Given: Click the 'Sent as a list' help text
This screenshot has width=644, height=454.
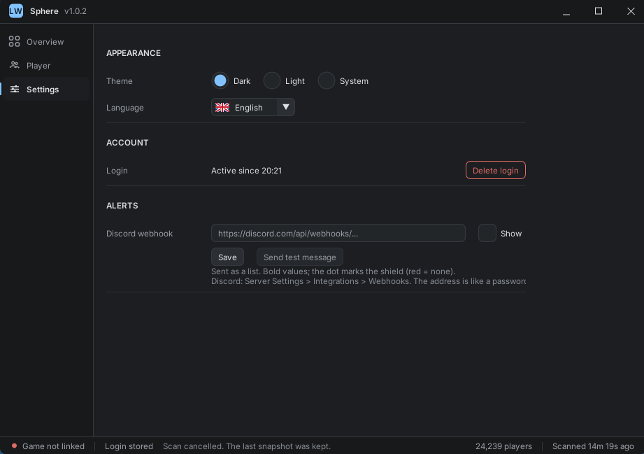Looking at the screenshot, I should pos(333,271).
